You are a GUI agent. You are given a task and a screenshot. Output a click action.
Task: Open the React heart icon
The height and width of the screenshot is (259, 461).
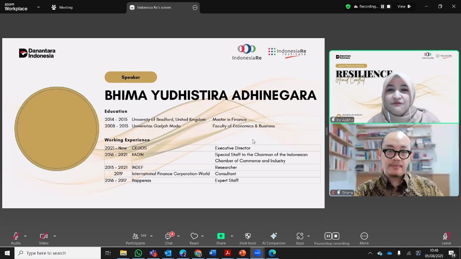194,236
